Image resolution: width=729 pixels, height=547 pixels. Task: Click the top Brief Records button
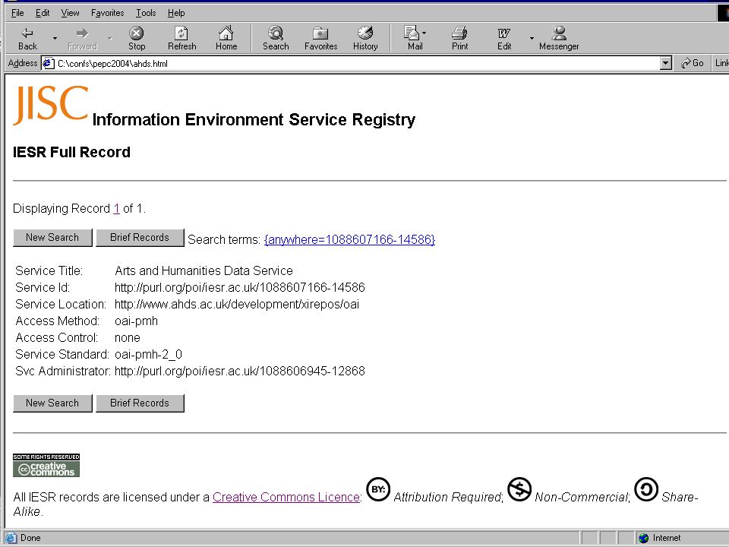140,238
